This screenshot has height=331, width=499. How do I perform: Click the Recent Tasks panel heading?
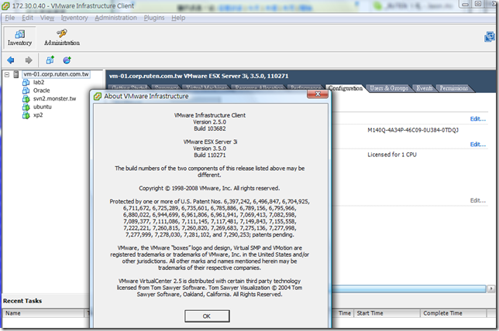tap(22, 301)
